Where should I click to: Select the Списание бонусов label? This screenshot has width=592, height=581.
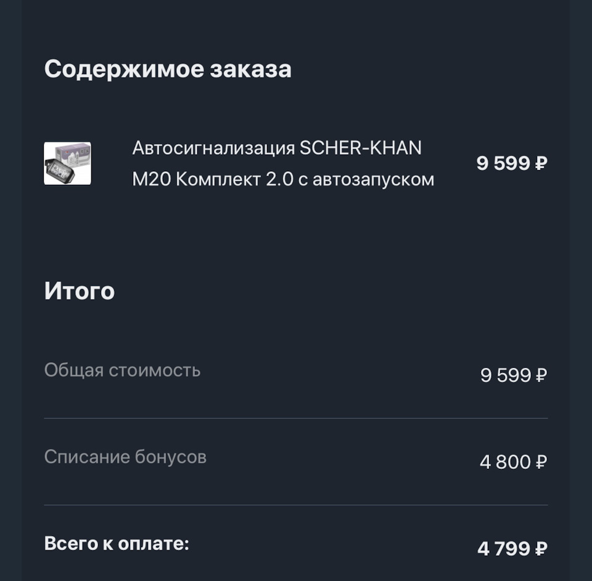[x=125, y=457]
